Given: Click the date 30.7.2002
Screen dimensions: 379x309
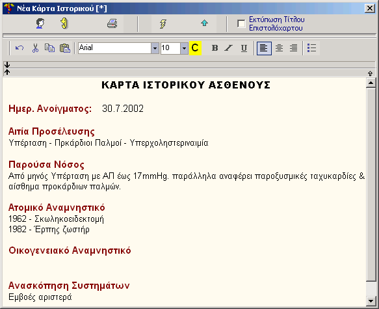Looking at the screenshot, I should point(123,109).
